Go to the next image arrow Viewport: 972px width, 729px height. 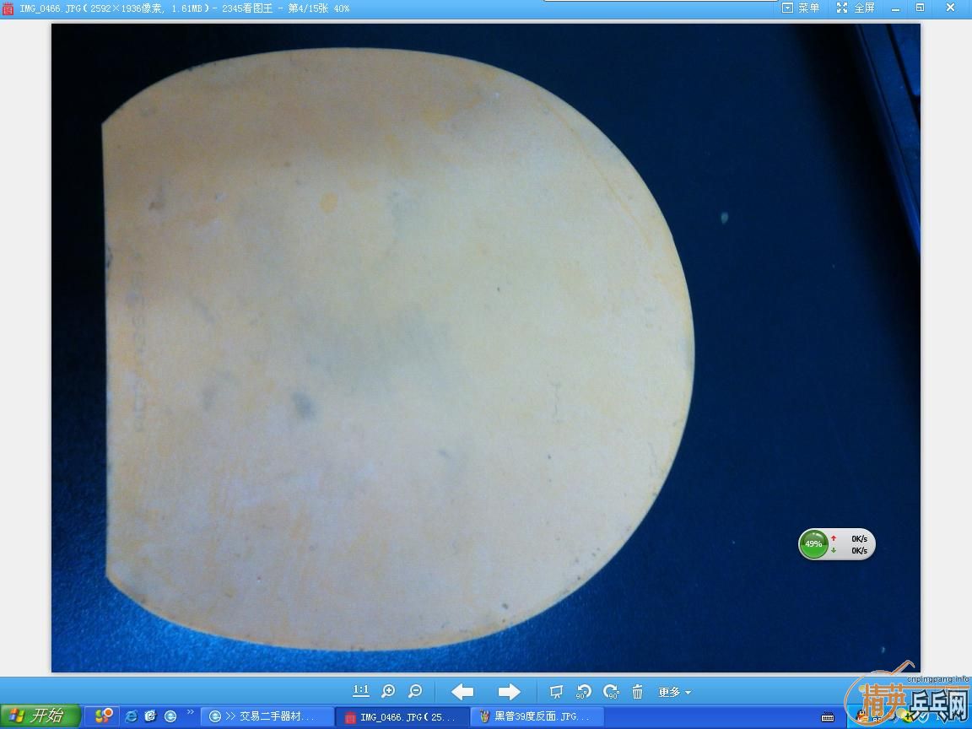509,692
